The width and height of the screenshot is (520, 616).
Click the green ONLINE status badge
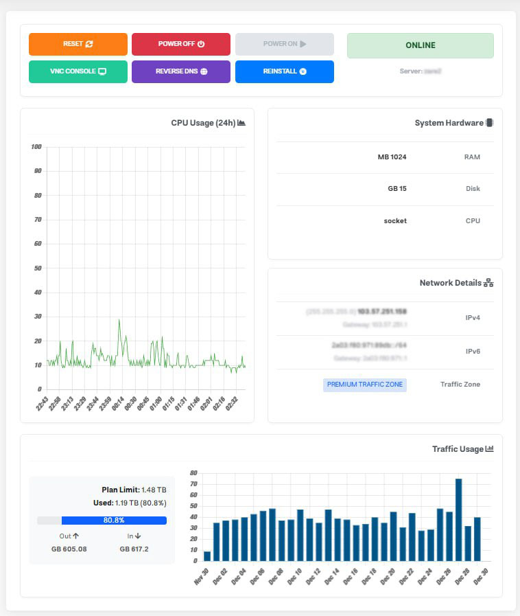pos(420,45)
